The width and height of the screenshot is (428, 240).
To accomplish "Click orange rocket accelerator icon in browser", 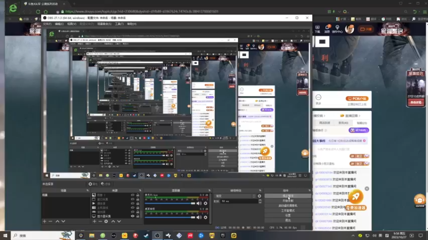I will click(356, 197).
